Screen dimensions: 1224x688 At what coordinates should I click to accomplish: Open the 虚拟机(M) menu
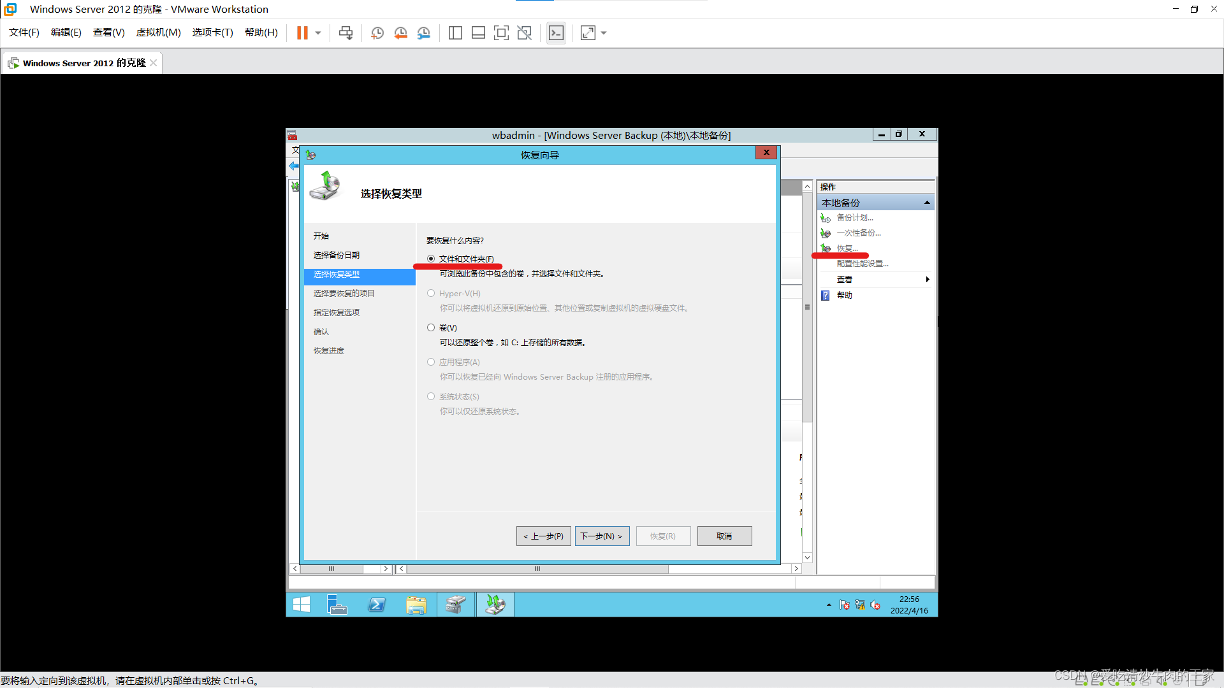(158, 32)
